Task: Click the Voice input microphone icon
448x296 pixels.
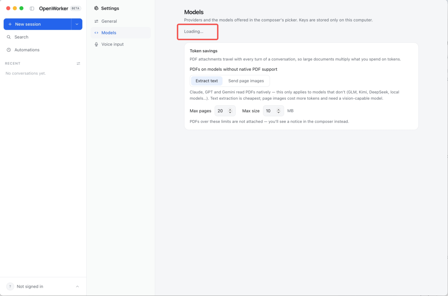Action: (x=96, y=44)
